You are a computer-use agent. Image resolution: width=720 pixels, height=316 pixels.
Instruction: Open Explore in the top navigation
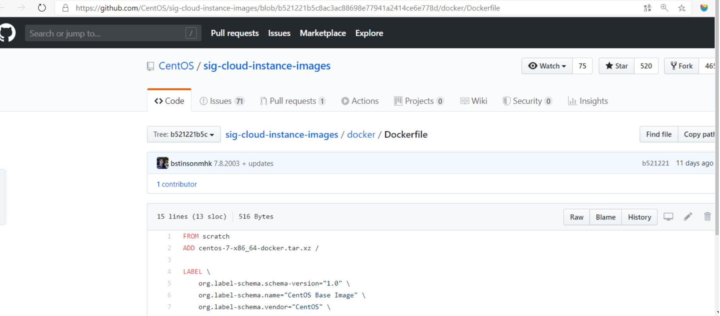coord(369,33)
